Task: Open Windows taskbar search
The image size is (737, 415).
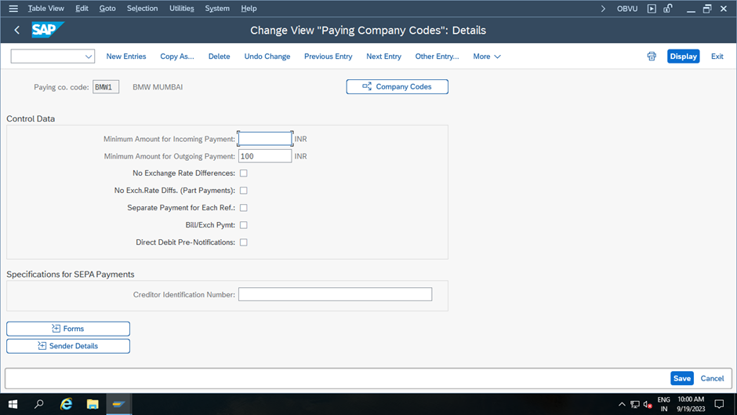Action: click(39, 404)
